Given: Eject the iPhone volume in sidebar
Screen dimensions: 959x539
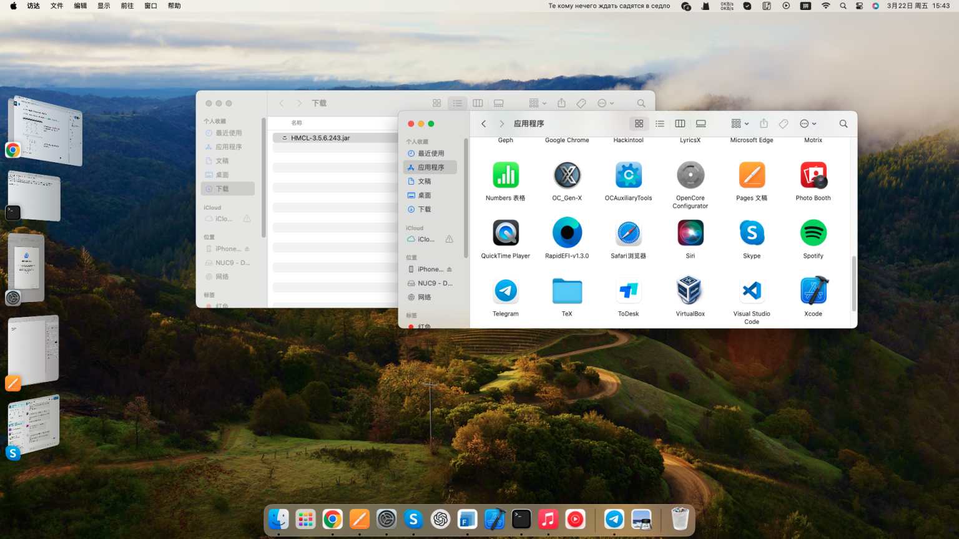Looking at the screenshot, I should [450, 269].
